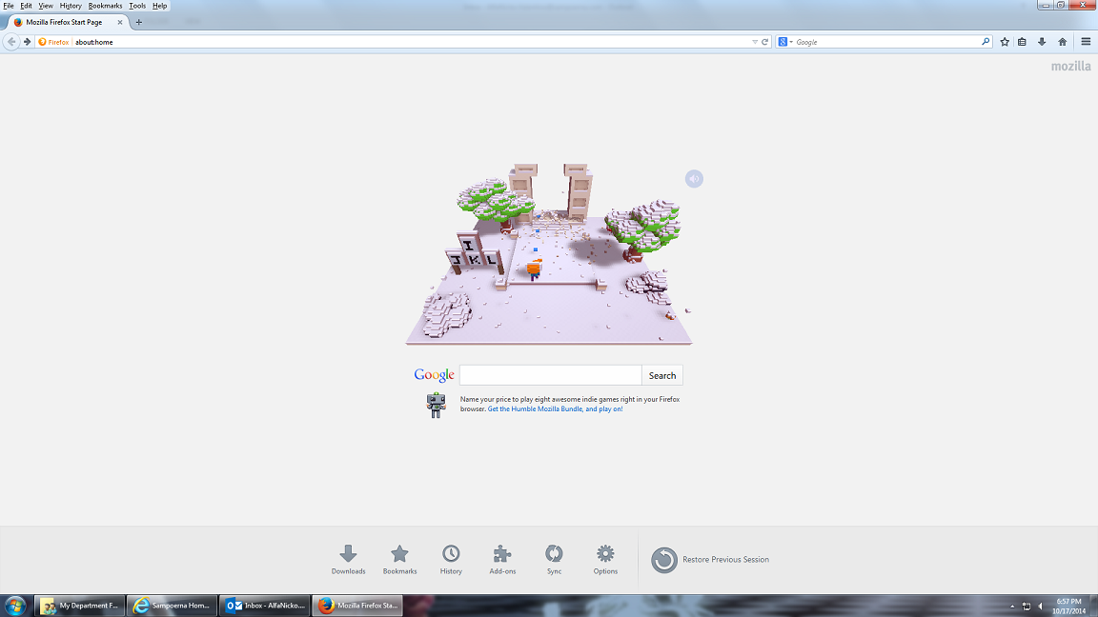Open the History menu
The width and height of the screenshot is (1098, 617).
click(70, 6)
